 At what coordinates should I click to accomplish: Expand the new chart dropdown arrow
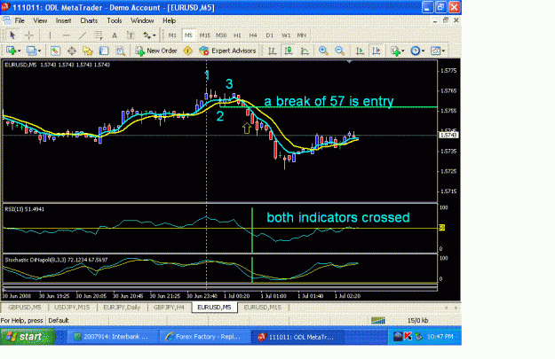click(x=20, y=51)
